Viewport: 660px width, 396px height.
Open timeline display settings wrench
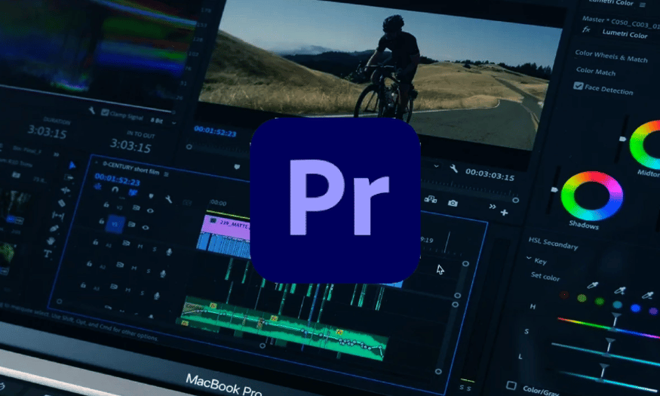(169, 199)
